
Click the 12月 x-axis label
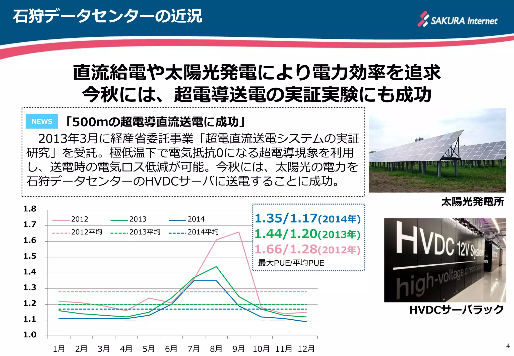(x=306, y=349)
